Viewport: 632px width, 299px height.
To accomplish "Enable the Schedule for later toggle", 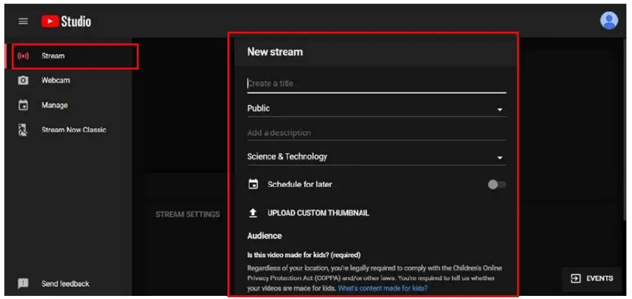I will (497, 184).
